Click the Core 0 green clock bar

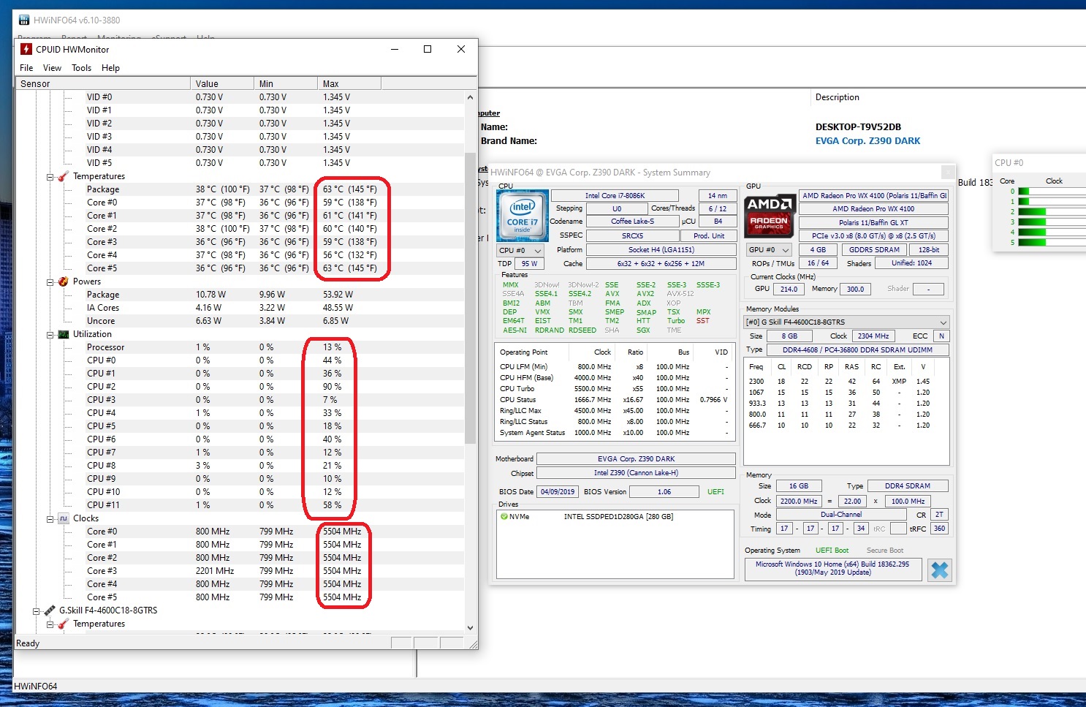pos(1023,192)
